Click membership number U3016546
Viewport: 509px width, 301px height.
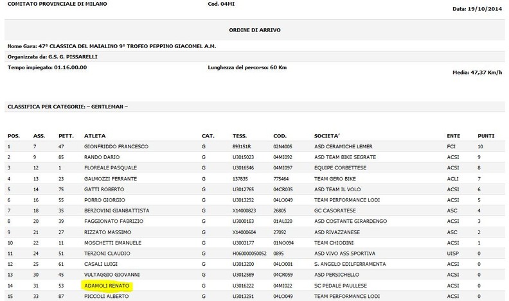pos(243,168)
